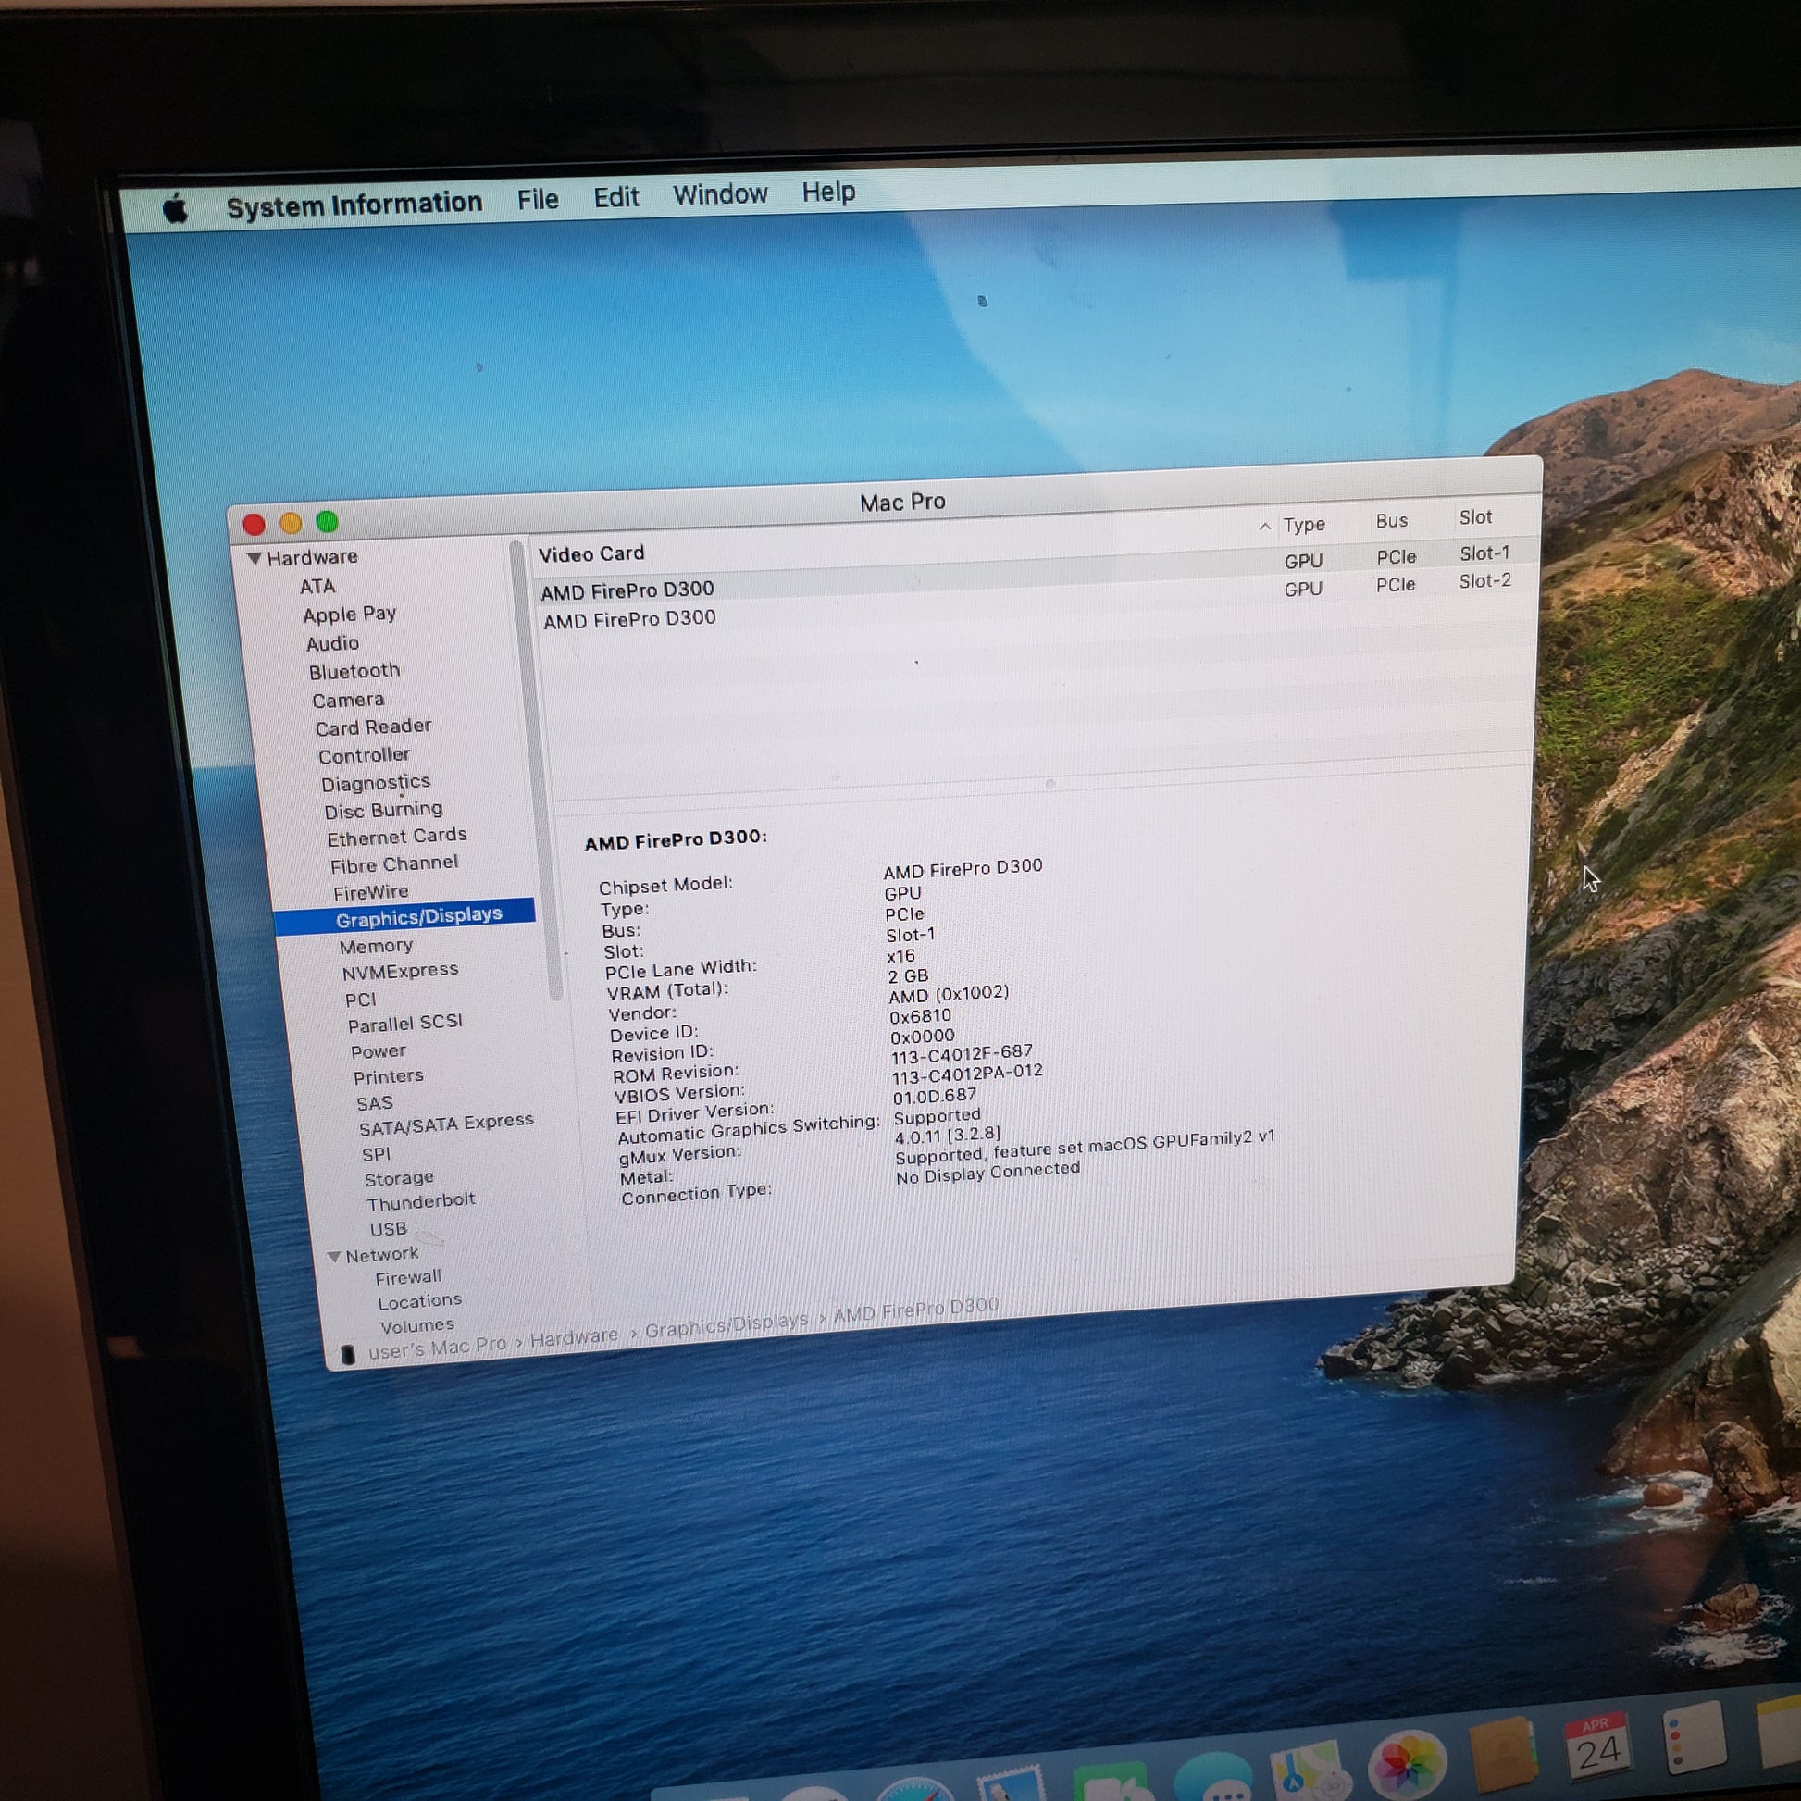1801x1801 pixels.
Task: Click the green zoom window button
Action: [327, 522]
